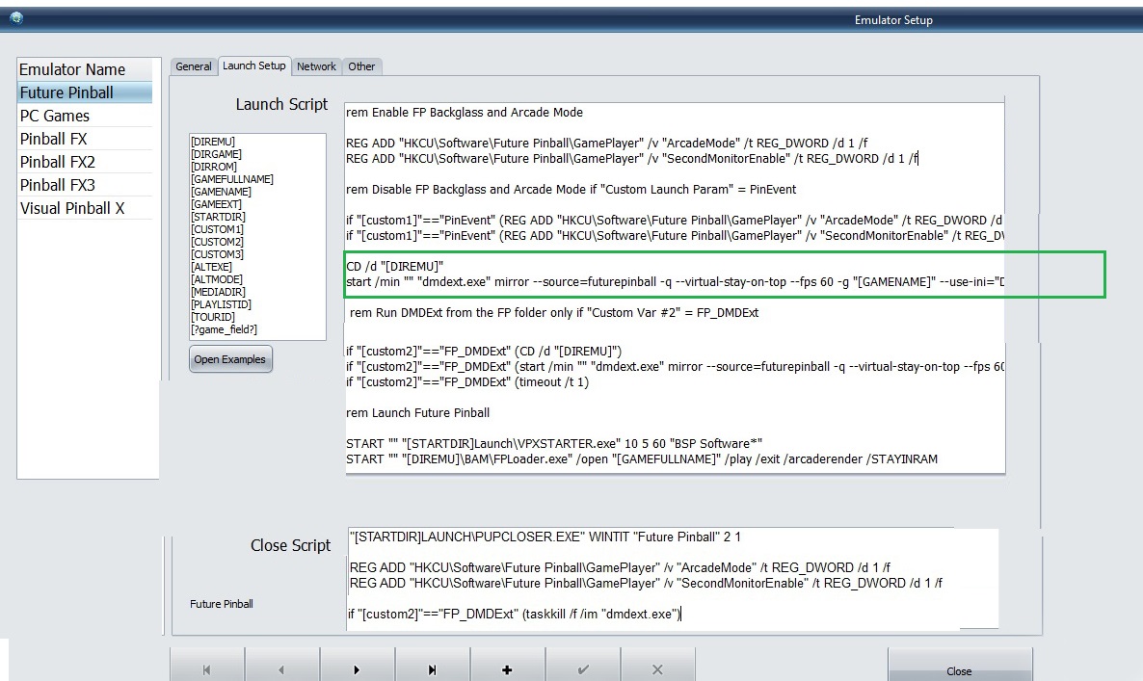Image resolution: width=1143 pixels, height=681 pixels.
Task: Add new emulator plus icon
Action: click(507, 669)
